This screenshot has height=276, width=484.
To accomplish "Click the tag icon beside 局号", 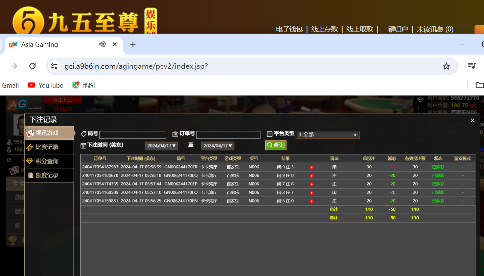I will click(x=84, y=134).
